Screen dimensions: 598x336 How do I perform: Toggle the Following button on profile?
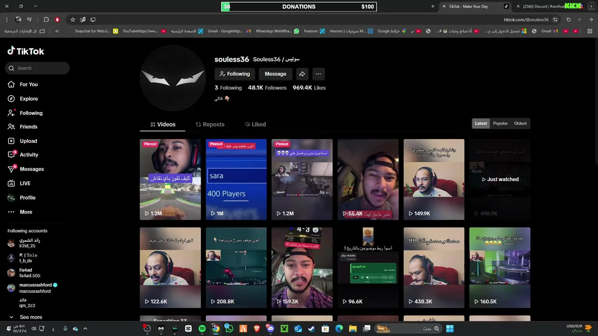tap(235, 74)
